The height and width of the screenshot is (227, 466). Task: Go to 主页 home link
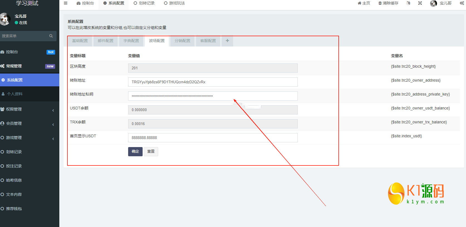(x=364, y=3)
